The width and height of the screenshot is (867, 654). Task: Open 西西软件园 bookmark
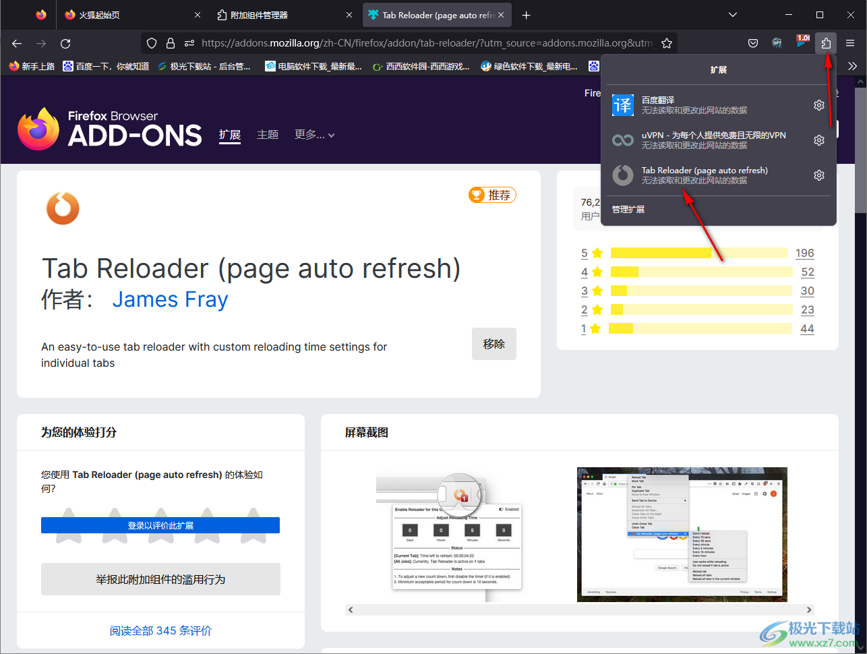(421, 66)
